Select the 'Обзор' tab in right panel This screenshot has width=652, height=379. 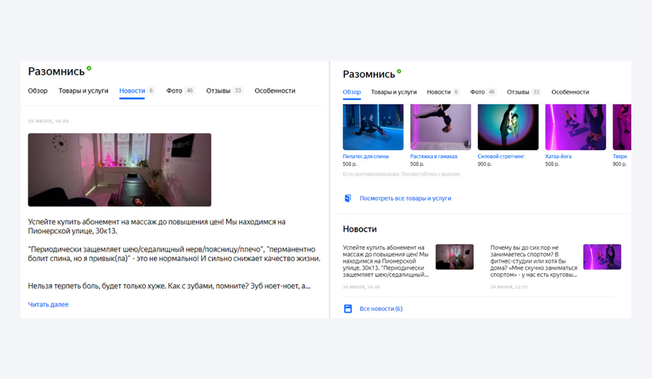click(352, 92)
